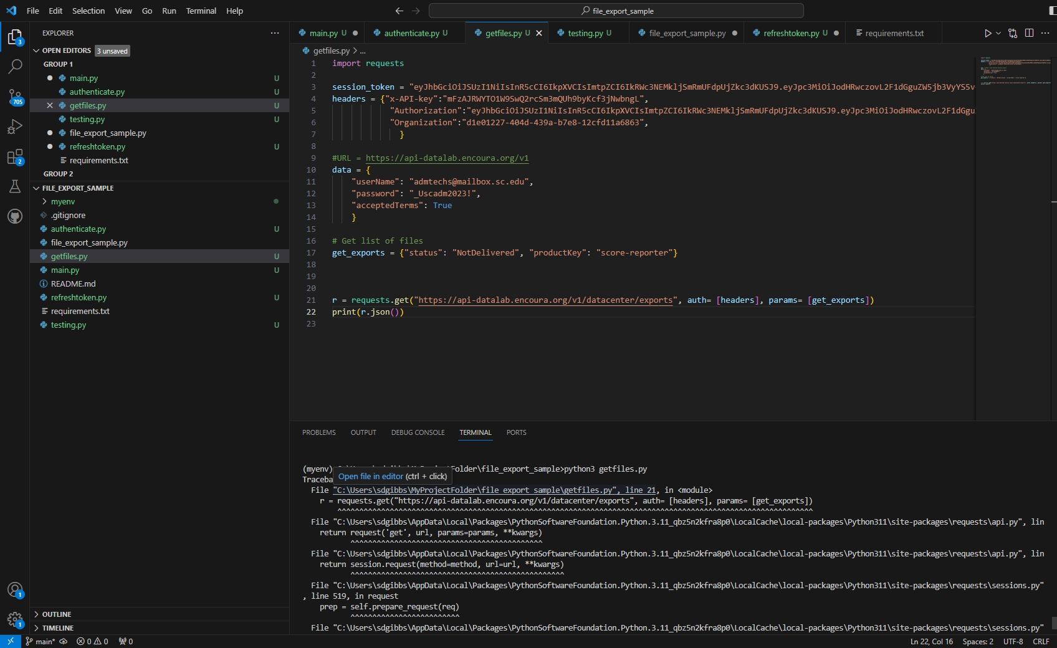Close the getfiles.py editor tab
1057x648 pixels.
click(x=539, y=33)
